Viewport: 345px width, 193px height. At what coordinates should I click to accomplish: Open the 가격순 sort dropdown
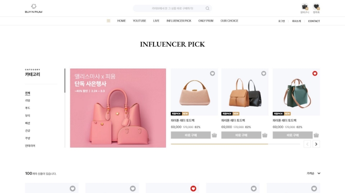point(314,174)
